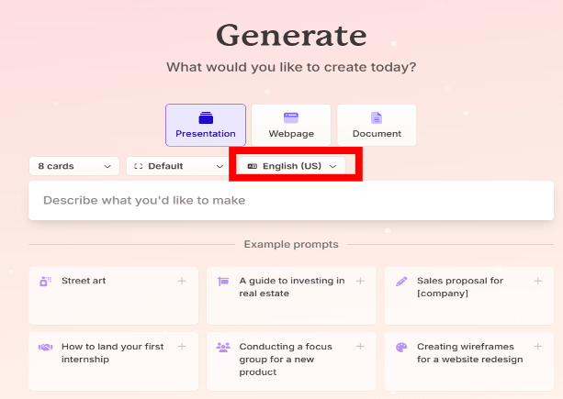The image size is (563, 399).
Task: Click the palette icon on wireframes card
Action: [400, 348]
